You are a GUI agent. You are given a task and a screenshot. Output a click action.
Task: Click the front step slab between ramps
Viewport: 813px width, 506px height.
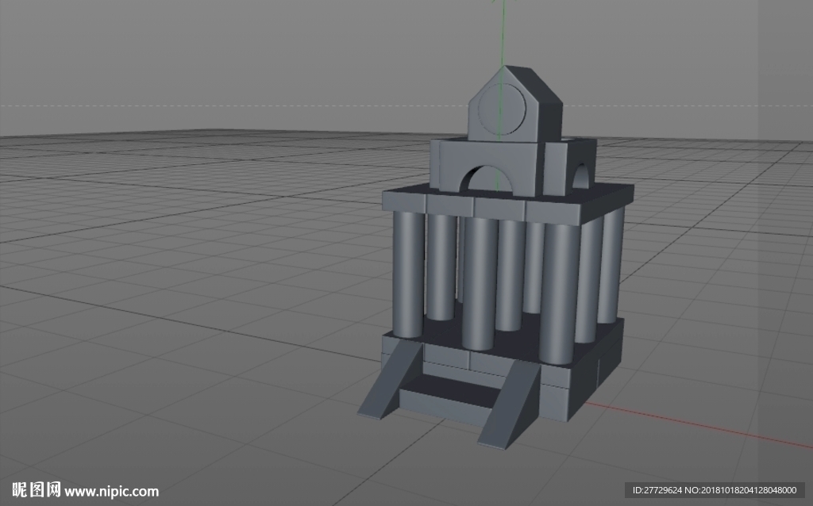(450, 398)
